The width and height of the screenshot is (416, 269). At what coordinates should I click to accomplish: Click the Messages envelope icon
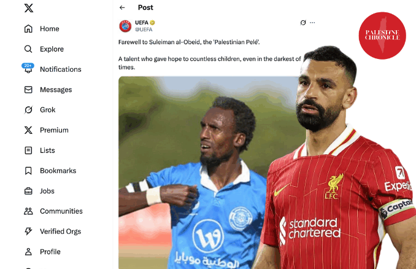pyautogui.click(x=28, y=90)
